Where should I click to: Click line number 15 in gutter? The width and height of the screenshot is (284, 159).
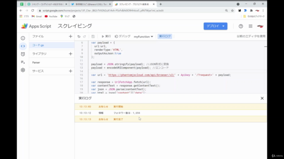click(x=82, y=75)
